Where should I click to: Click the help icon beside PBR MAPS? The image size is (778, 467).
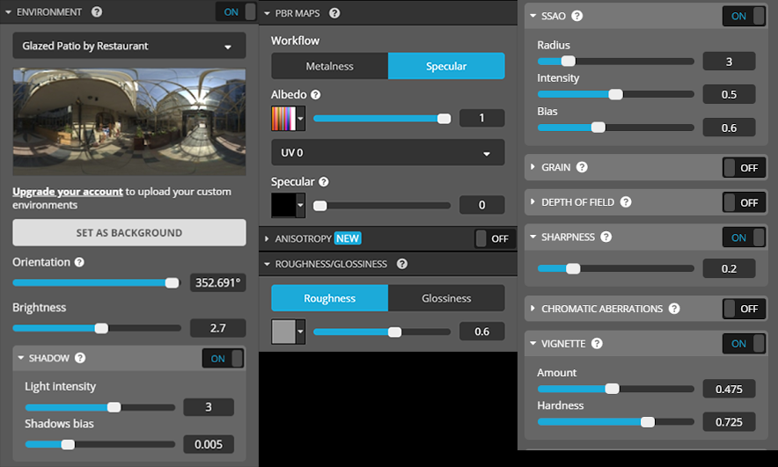point(334,13)
